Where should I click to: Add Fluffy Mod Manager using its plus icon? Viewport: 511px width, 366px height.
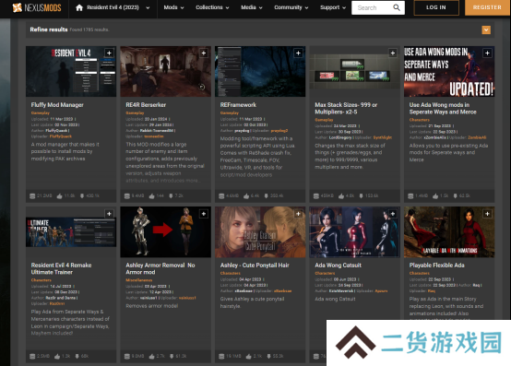point(109,53)
